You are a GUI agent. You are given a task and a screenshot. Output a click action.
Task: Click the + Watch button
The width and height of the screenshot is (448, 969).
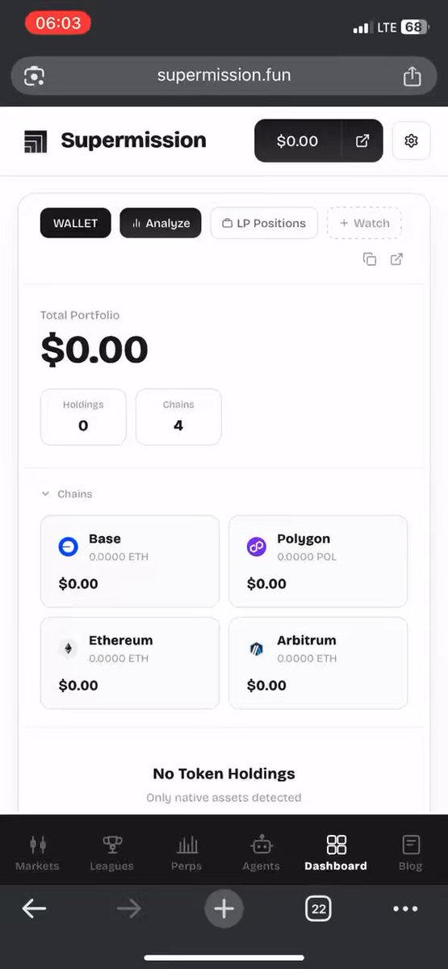point(364,223)
